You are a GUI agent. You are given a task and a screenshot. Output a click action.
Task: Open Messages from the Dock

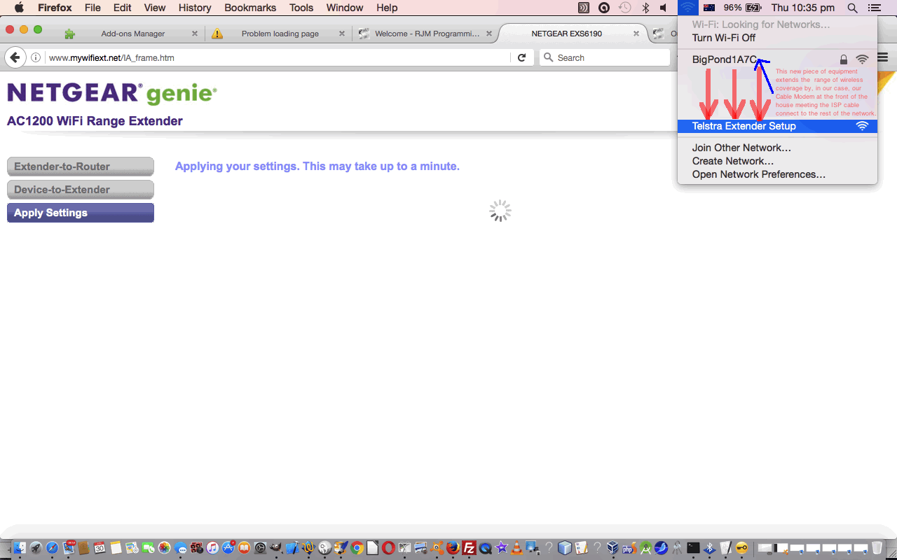coord(180,548)
